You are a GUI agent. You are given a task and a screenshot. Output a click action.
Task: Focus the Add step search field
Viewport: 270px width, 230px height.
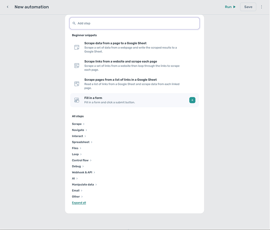[x=134, y=23]
